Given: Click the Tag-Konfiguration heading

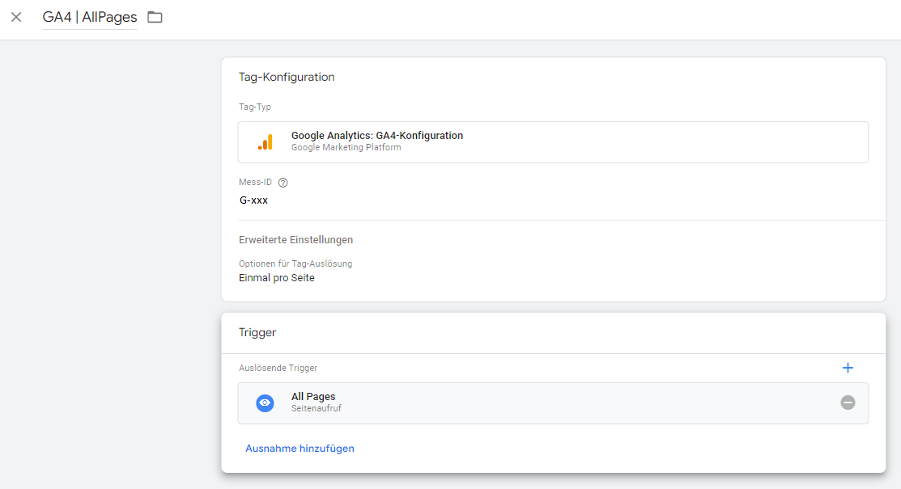Looking at the screenshot, I should coord(286,77).
